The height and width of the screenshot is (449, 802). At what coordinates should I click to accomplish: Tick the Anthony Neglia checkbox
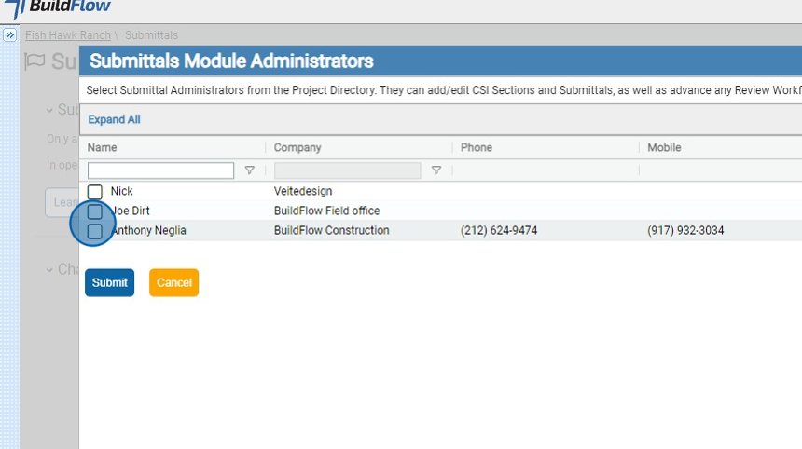pos(95,231)
